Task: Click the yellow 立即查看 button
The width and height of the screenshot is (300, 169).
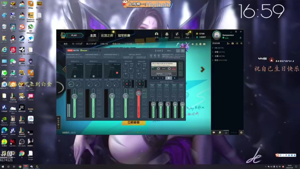Action: coord(133,122)
